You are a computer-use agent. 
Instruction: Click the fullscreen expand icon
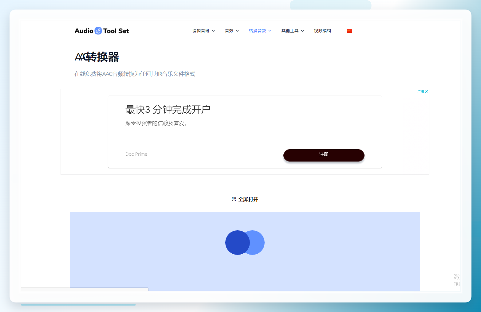coord(234,199)
